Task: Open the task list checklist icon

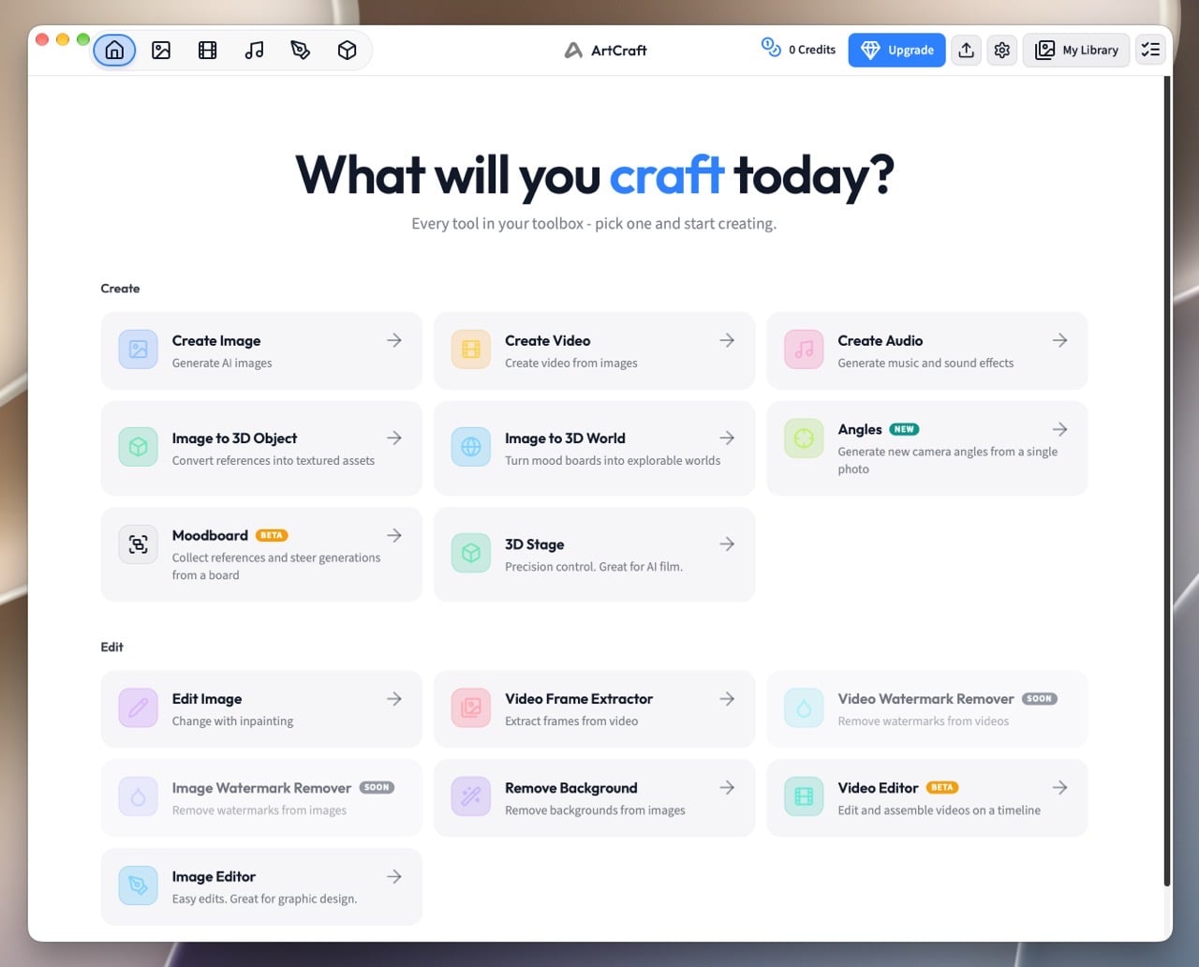Action: coord(1151,51)
